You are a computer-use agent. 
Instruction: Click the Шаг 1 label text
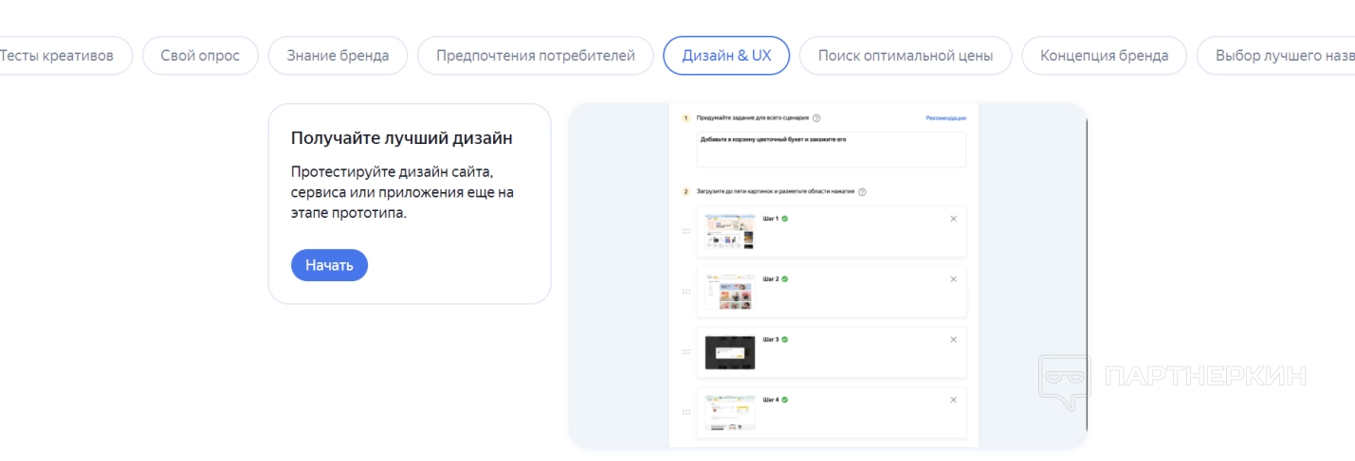pyautogui.click(x=770, y=219)
